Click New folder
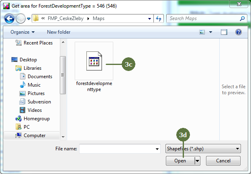The width and height of the screenshot is (251, 174). (x=59, y=32)
